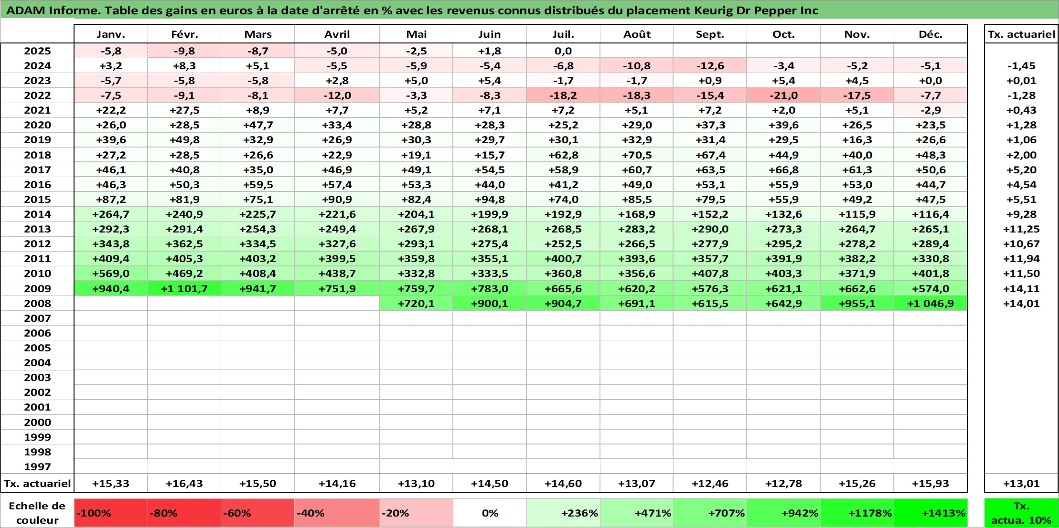
Task: Click the +70,5 cell in August 2018
Action: pos(637,155)
